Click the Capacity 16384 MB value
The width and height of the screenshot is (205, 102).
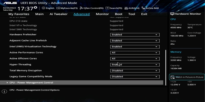(x=176, y=68)
